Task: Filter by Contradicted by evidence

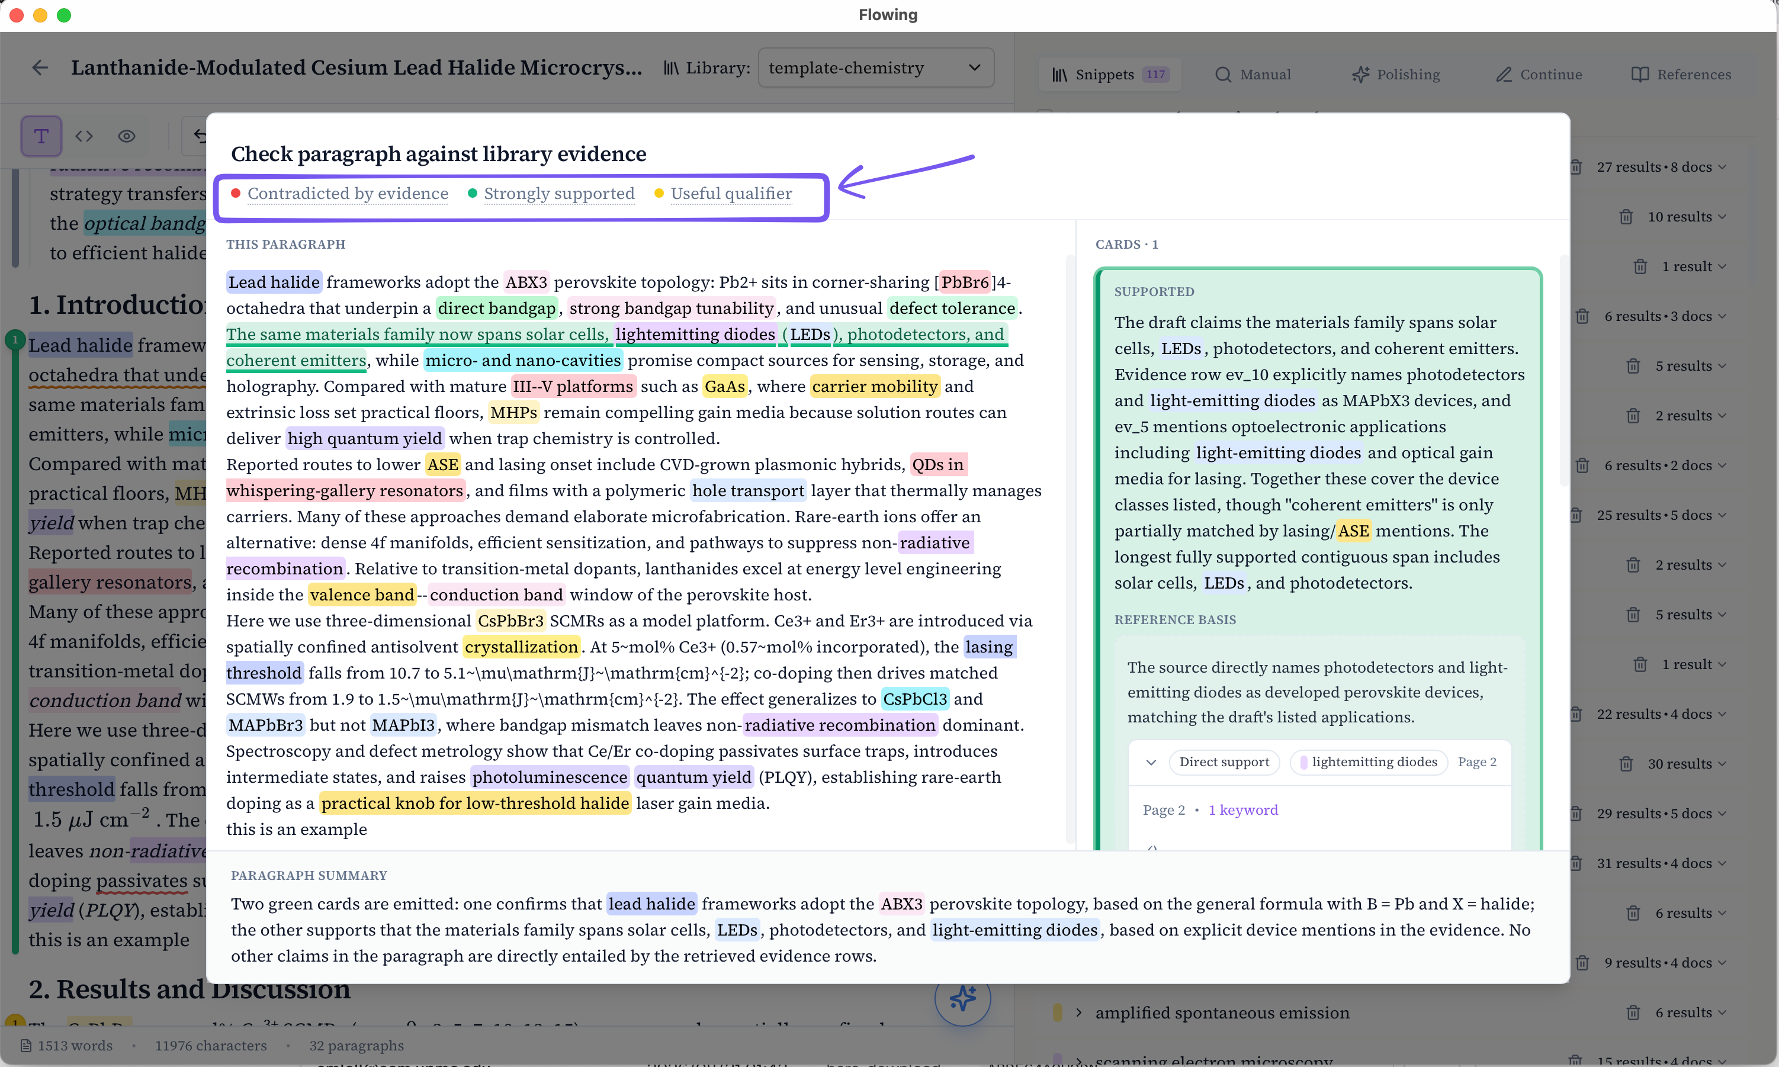Action: (339, 194)
